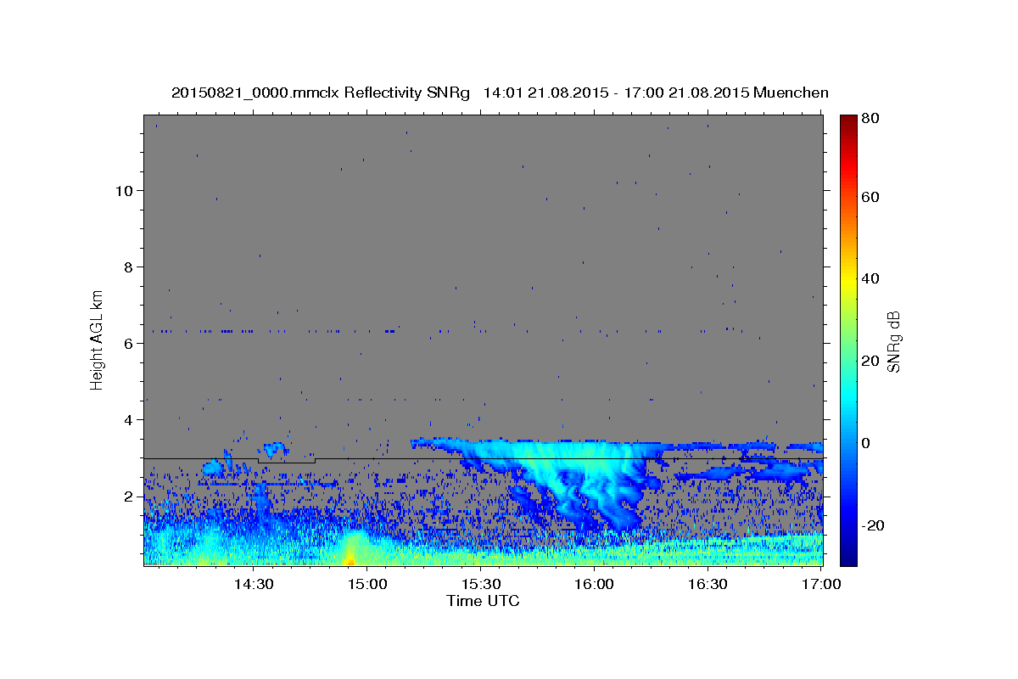
Task: Click the height axis label 10
Action: 125,190
